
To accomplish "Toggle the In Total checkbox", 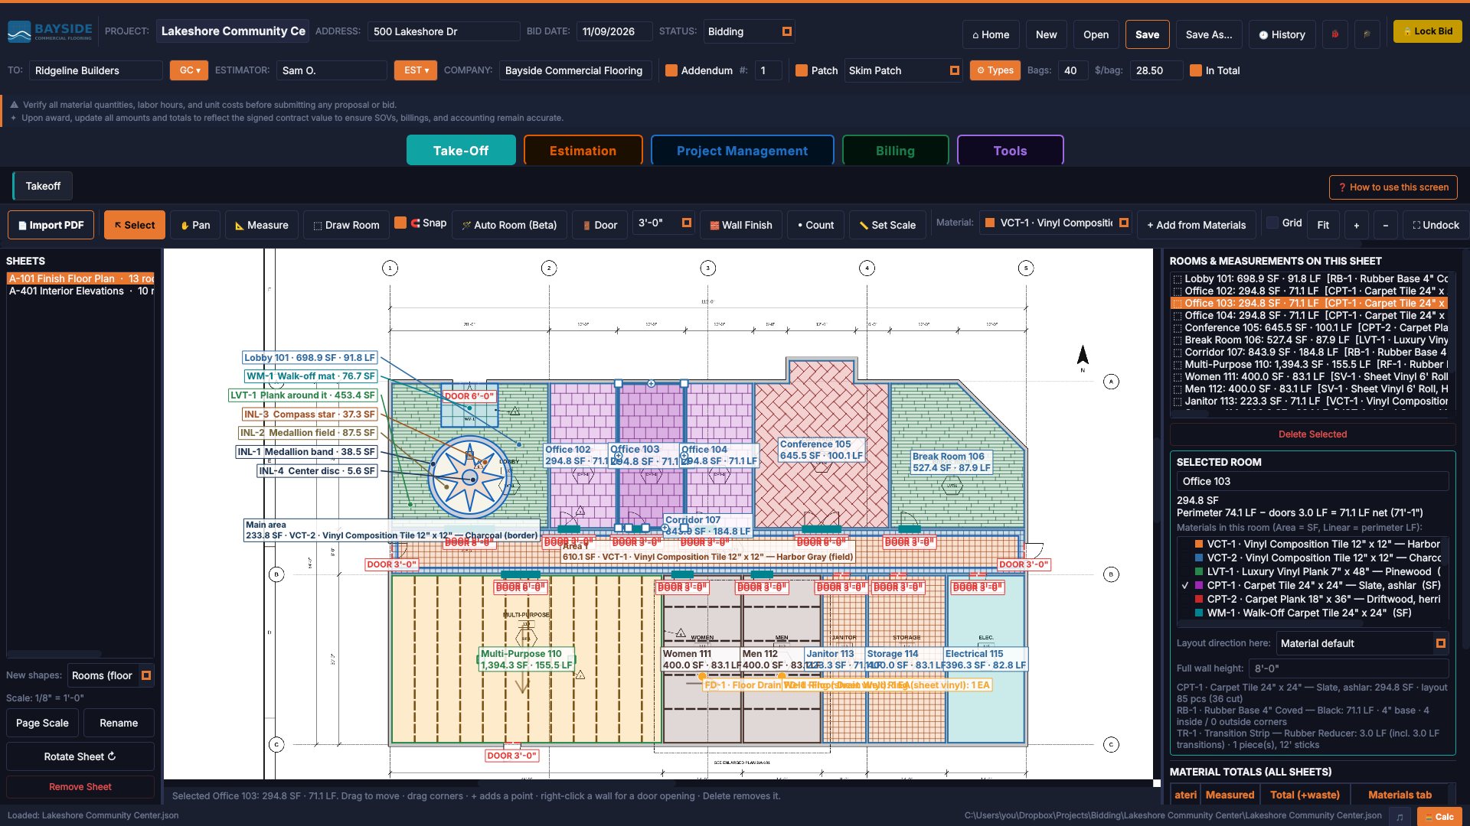I will pyautogui.click(x=1196, y=70).
